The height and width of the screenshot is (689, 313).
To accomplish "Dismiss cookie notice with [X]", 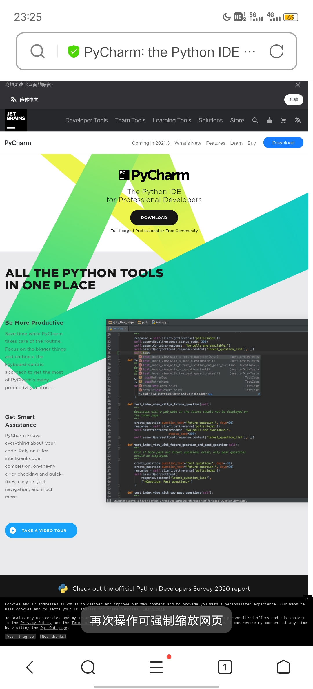I will coord(307,598).
